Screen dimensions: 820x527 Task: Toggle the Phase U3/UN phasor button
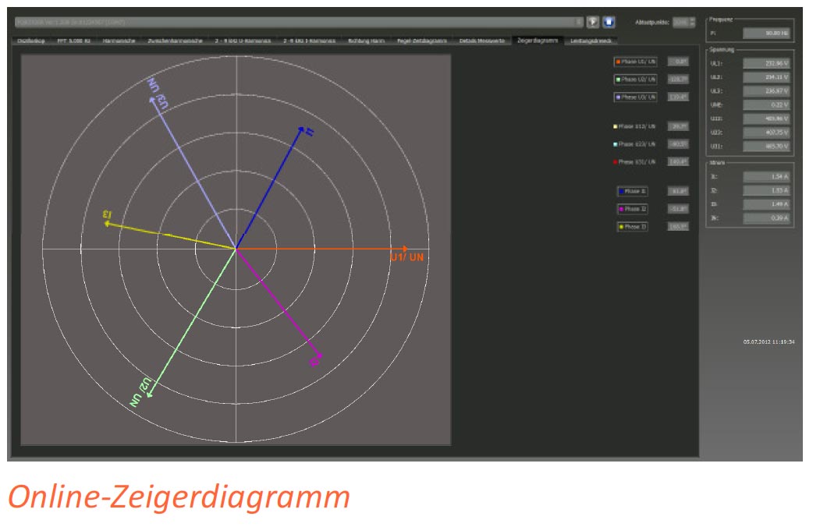635,97
